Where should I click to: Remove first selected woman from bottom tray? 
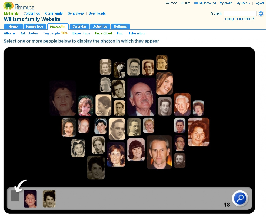(30, 199)
